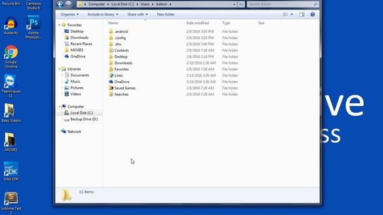Open the Share with dropdown
Image resolution: width=383 pixels, height=215 pixels.
(x=137, y=14)
